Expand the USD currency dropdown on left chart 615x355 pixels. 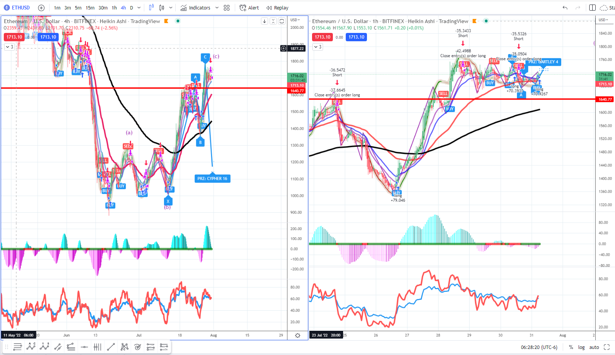(295, 20)
